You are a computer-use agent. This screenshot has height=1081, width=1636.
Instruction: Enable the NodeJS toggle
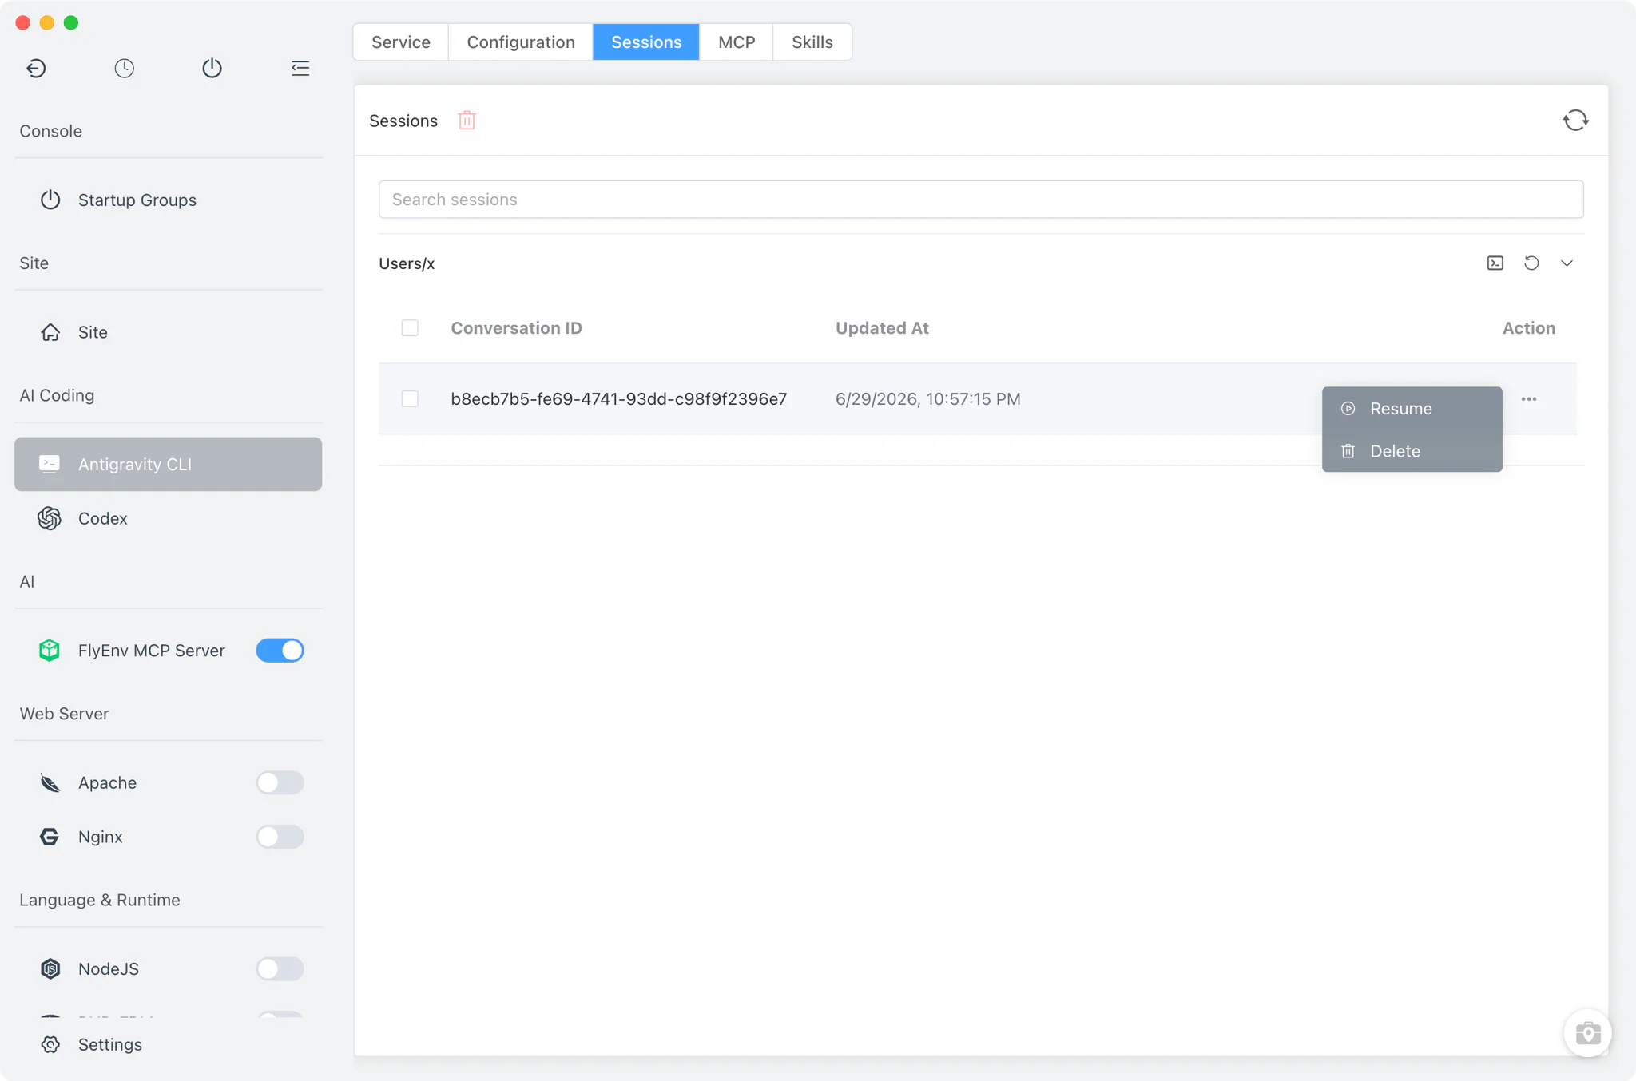click(280, 969)
